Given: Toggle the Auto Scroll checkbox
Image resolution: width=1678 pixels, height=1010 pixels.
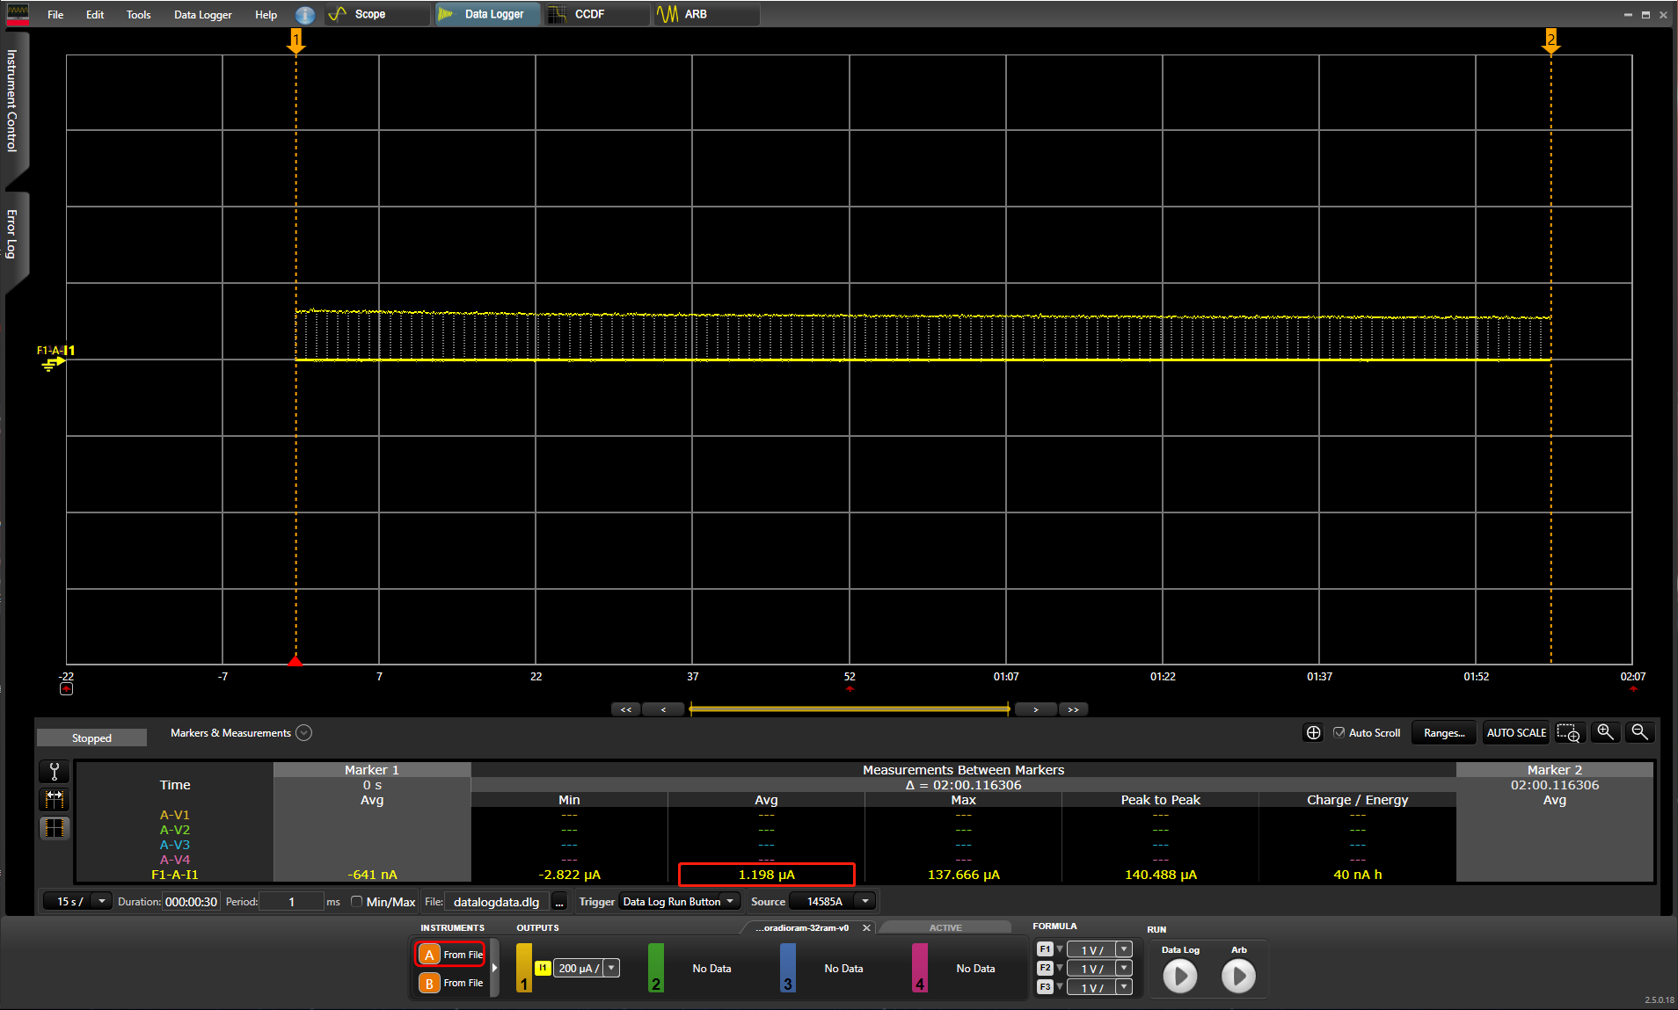Looking at the screenshot, I should (x=1339, y=732).
